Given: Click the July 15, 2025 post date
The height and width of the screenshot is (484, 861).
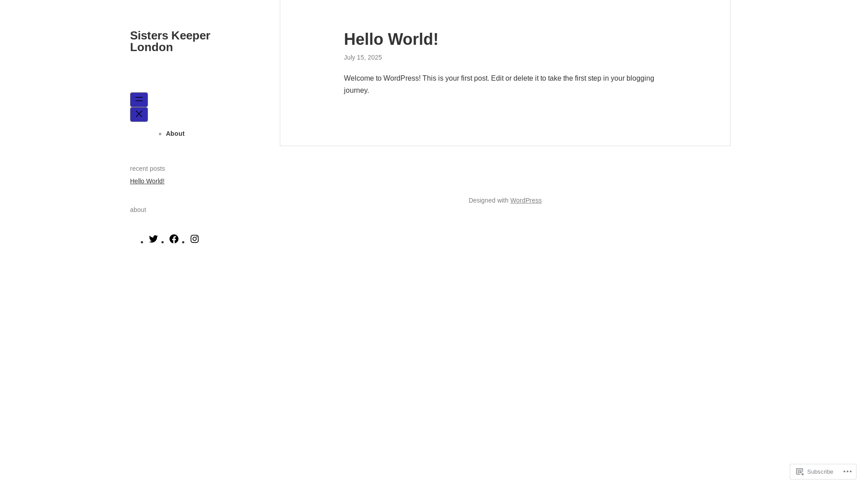Looking at the screenshot, I should click(x=363, y=57).
